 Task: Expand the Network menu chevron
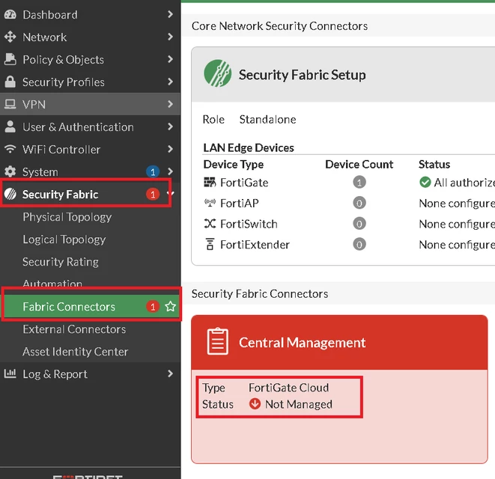(x=171, y=37)
